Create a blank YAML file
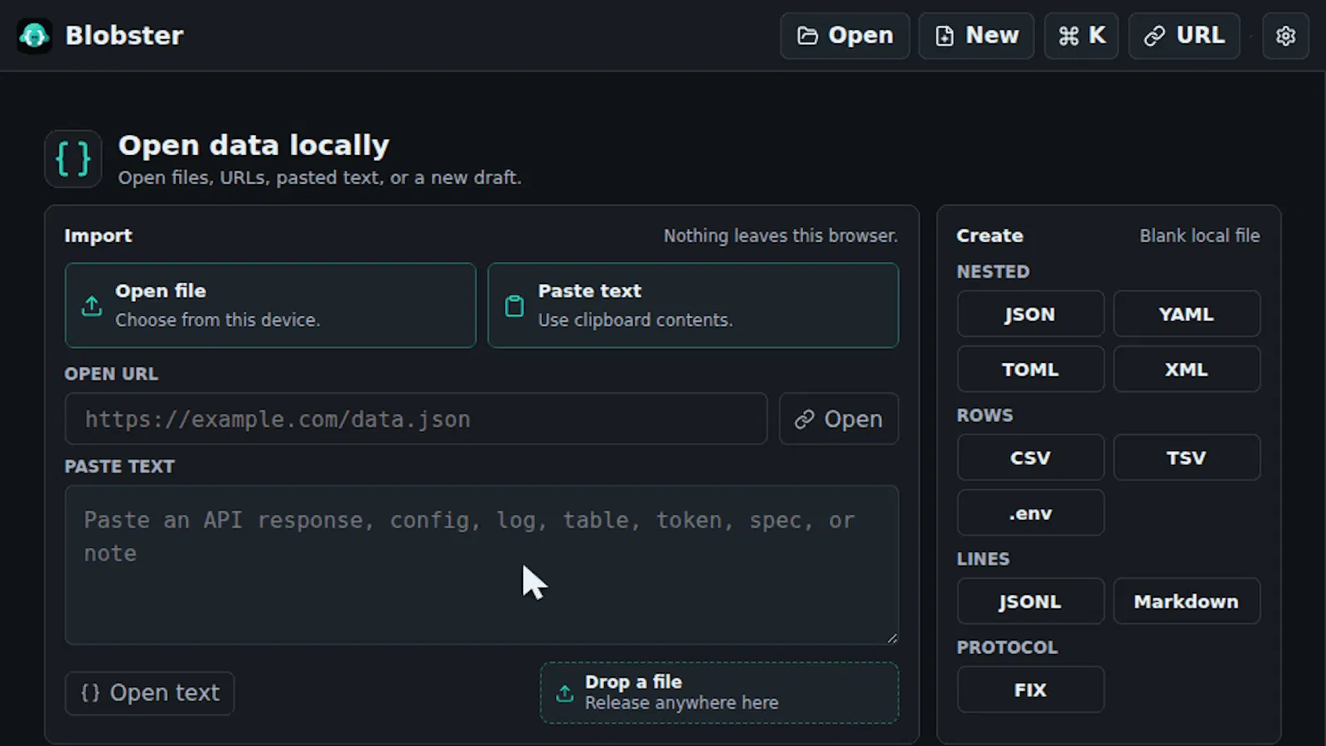 1187,314
